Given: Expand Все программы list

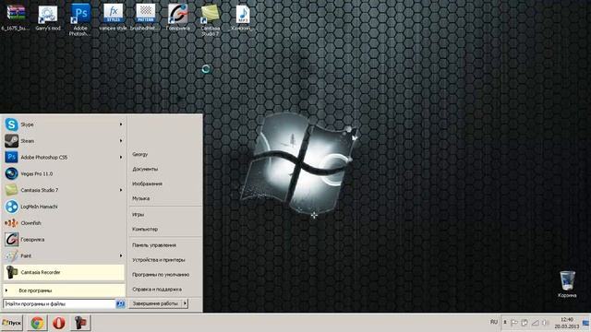Looking at the screenshot, I should click(64, 290).
